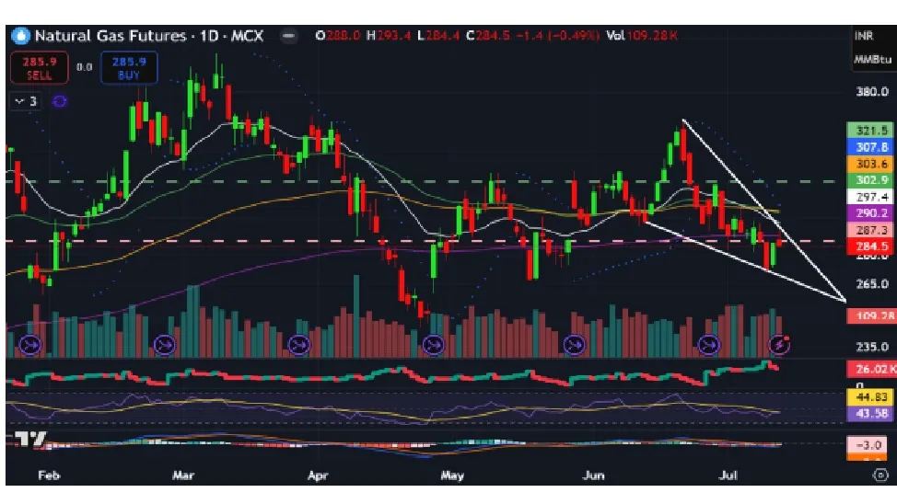Click the Apr time axis label

coord(318,475)
